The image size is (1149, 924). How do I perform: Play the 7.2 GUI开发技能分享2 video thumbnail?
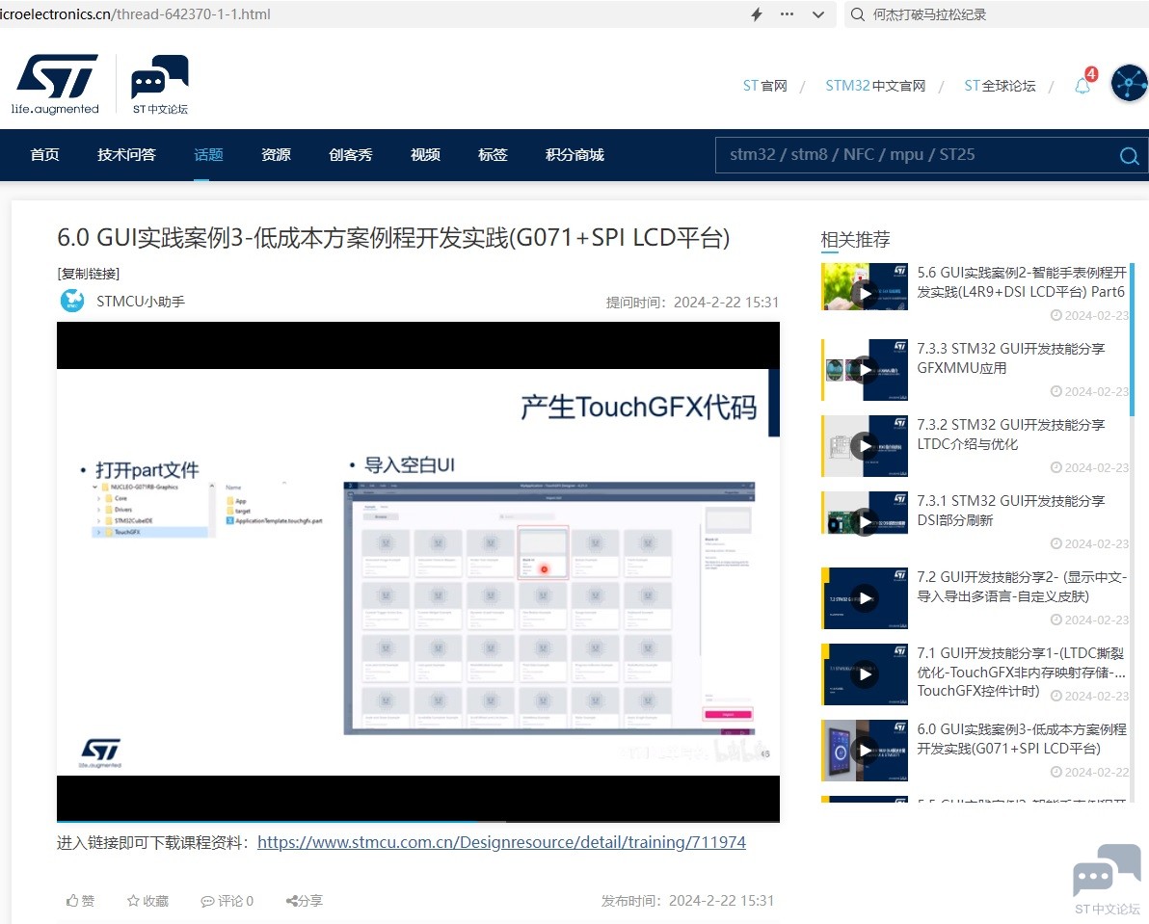865,598
